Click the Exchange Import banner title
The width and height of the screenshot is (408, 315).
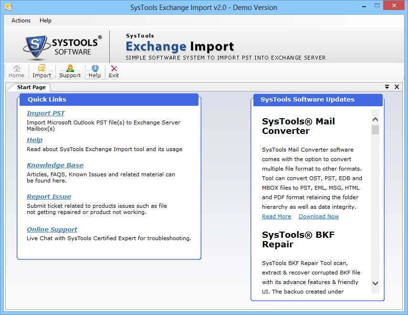180,47
